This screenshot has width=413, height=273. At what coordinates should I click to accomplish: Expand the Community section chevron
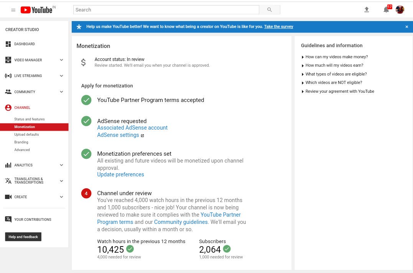61,92
